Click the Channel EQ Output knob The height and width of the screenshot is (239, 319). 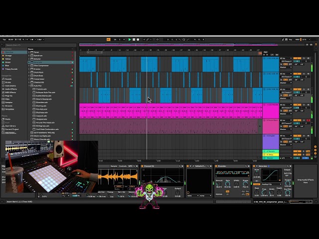177,192
